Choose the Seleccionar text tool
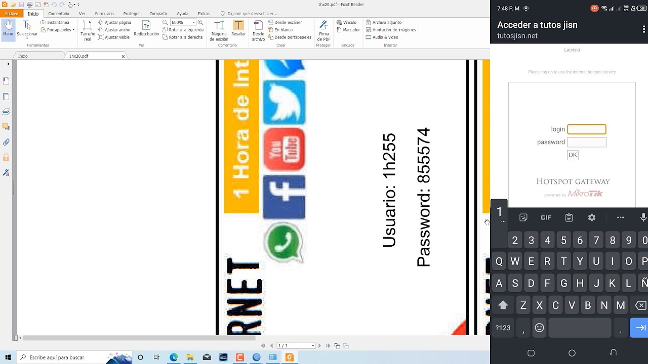Viewport: 648px width, 364px height. (x=27, y=29)
